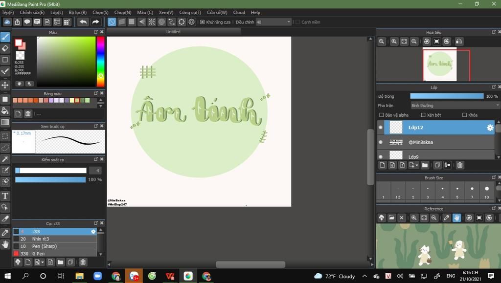
Task: Enable the Bảo vệ alpha checkbox
Action: pos(382,115)
